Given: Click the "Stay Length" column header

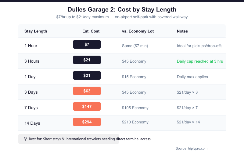Looking at the screenshot, I should tap(36, 31).
